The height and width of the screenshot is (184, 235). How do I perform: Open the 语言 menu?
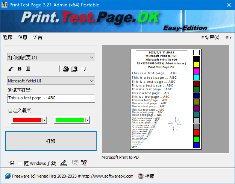pyautogui.click(x=38, y=37)
